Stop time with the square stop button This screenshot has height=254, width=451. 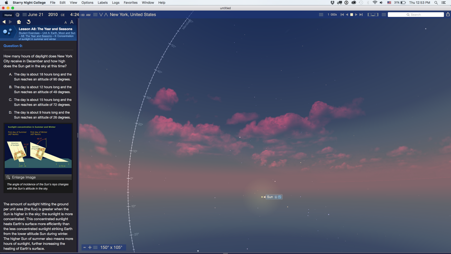point(351,15)
